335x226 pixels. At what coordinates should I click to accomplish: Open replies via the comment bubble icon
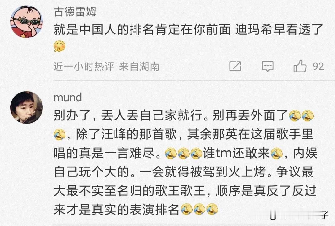(x=267, y=66)
